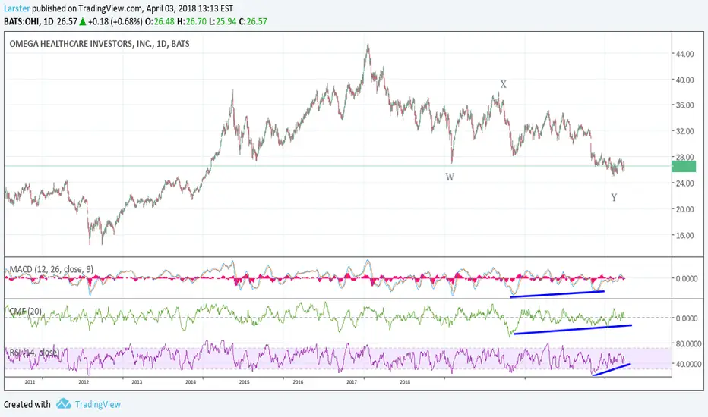Open the Larster author link
This screenshot has height=417, width=708.
[x=17, y=8]
